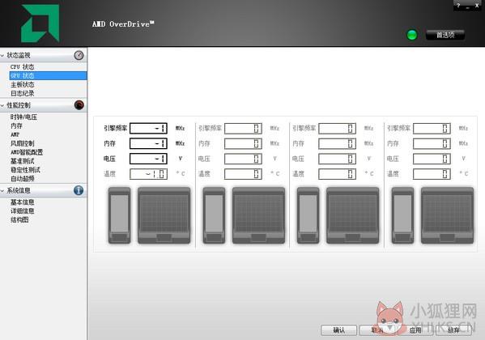Viewport: 485px width, 340px height.
Task: Click the blue info icon beside 系统信息
Action: 79,190
